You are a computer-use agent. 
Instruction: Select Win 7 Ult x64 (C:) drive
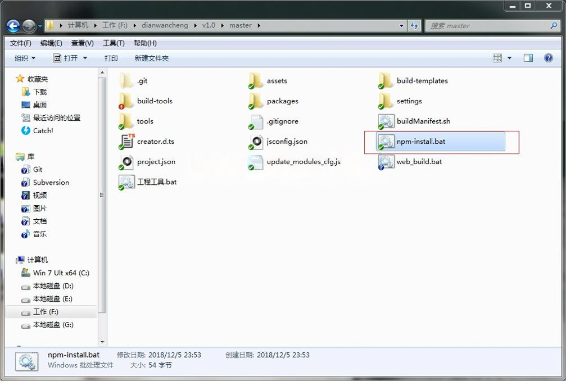click(55, 273)
